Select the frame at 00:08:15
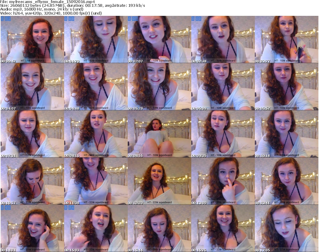 click(x=96, y=134)
